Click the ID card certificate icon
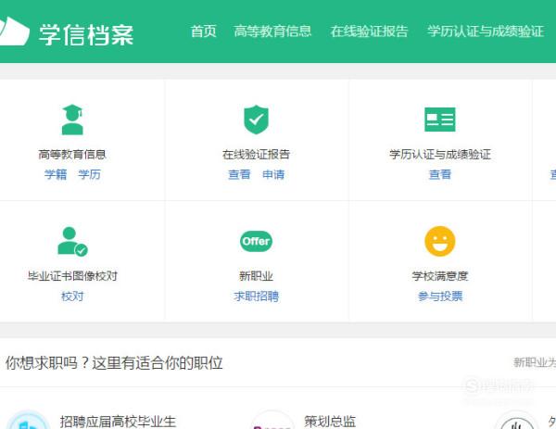The height and width of the screenshot is (429, 556). pos(439,120)
